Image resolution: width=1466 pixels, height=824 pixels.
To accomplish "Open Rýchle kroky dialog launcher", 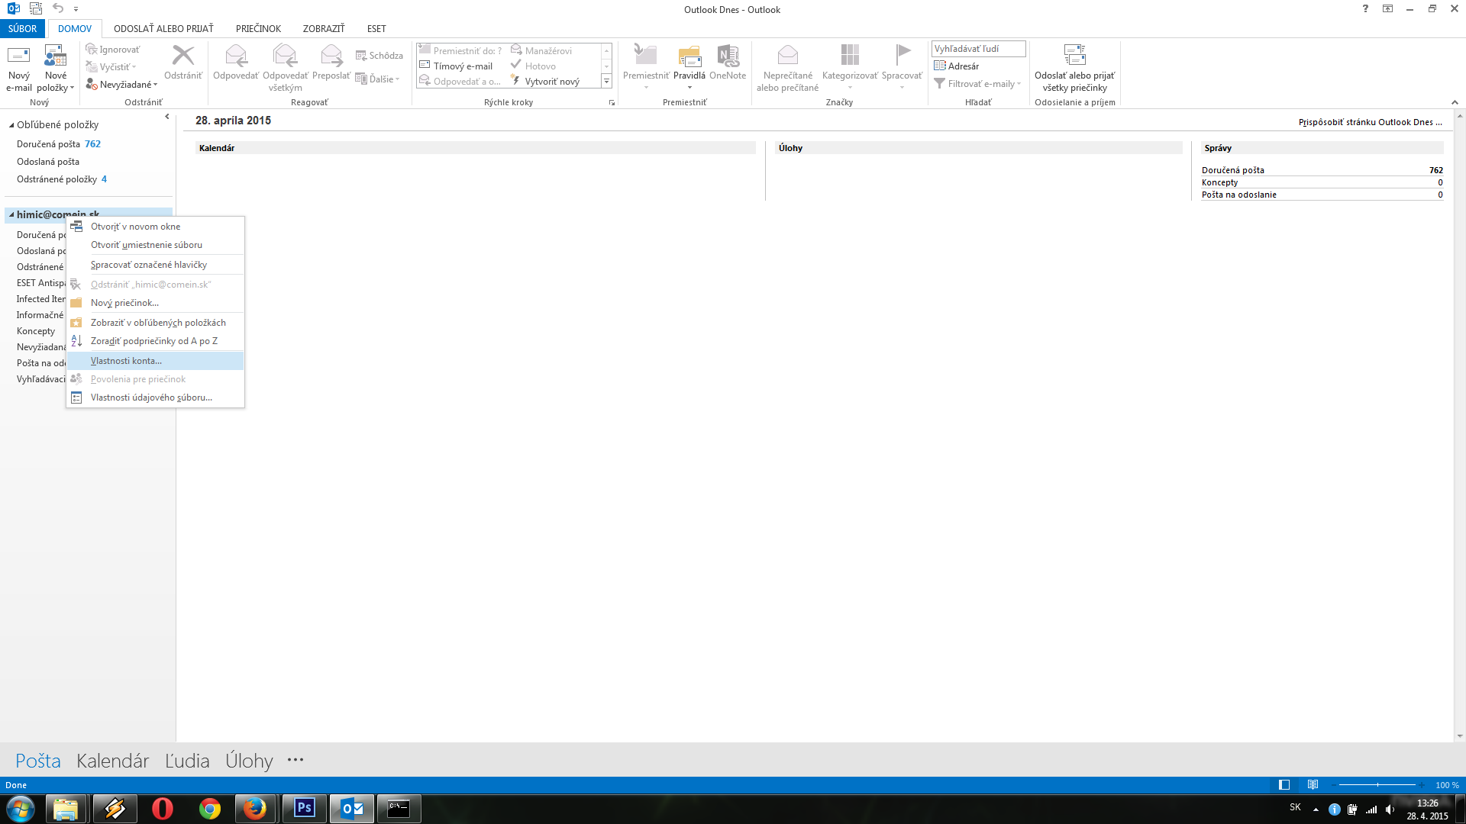I will coord(612,102).
